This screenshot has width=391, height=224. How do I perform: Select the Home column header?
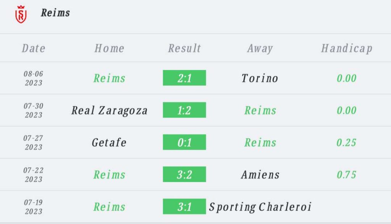click(x=109, y=48)
